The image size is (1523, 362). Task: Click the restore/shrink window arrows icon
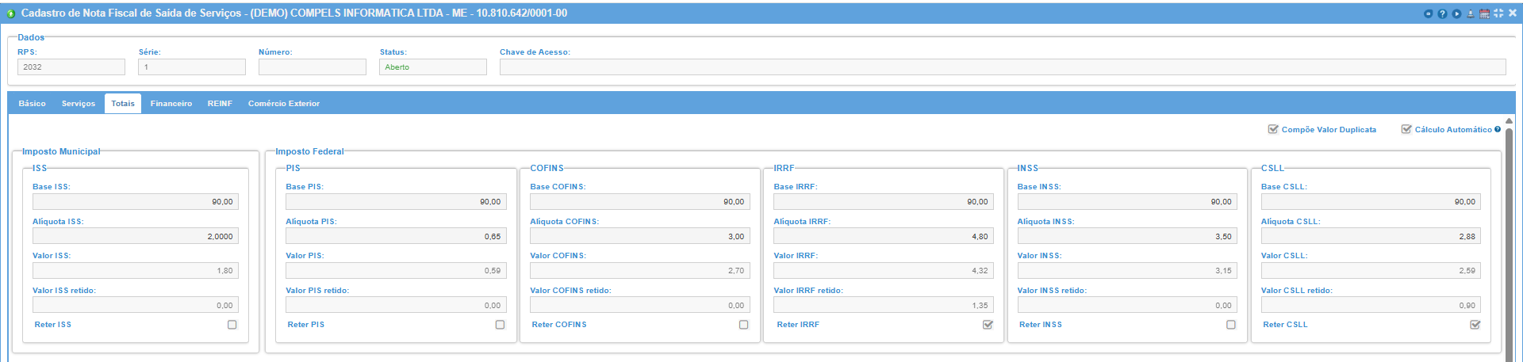[1498, 13]
